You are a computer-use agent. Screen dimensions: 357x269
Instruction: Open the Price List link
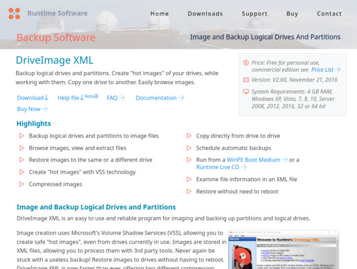point(322,69)
